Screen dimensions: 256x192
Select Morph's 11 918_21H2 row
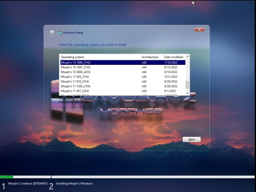coord(123,82)
